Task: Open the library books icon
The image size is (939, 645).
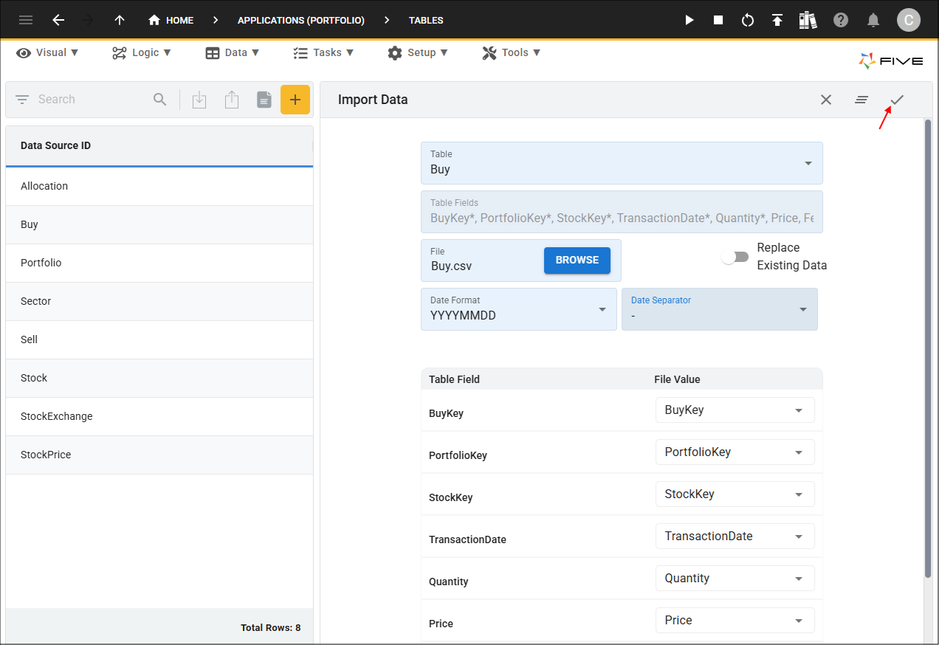Action: (808, 20)
